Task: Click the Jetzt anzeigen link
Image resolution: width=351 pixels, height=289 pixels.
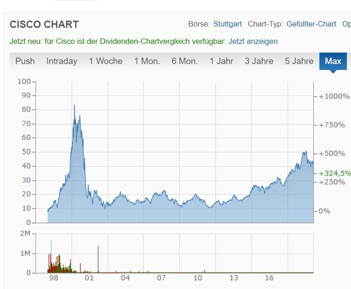Action: 253,41
